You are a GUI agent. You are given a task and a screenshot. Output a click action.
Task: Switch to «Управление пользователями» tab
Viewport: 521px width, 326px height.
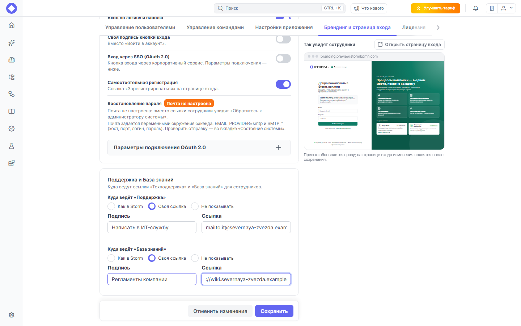(x=140, y=28)
